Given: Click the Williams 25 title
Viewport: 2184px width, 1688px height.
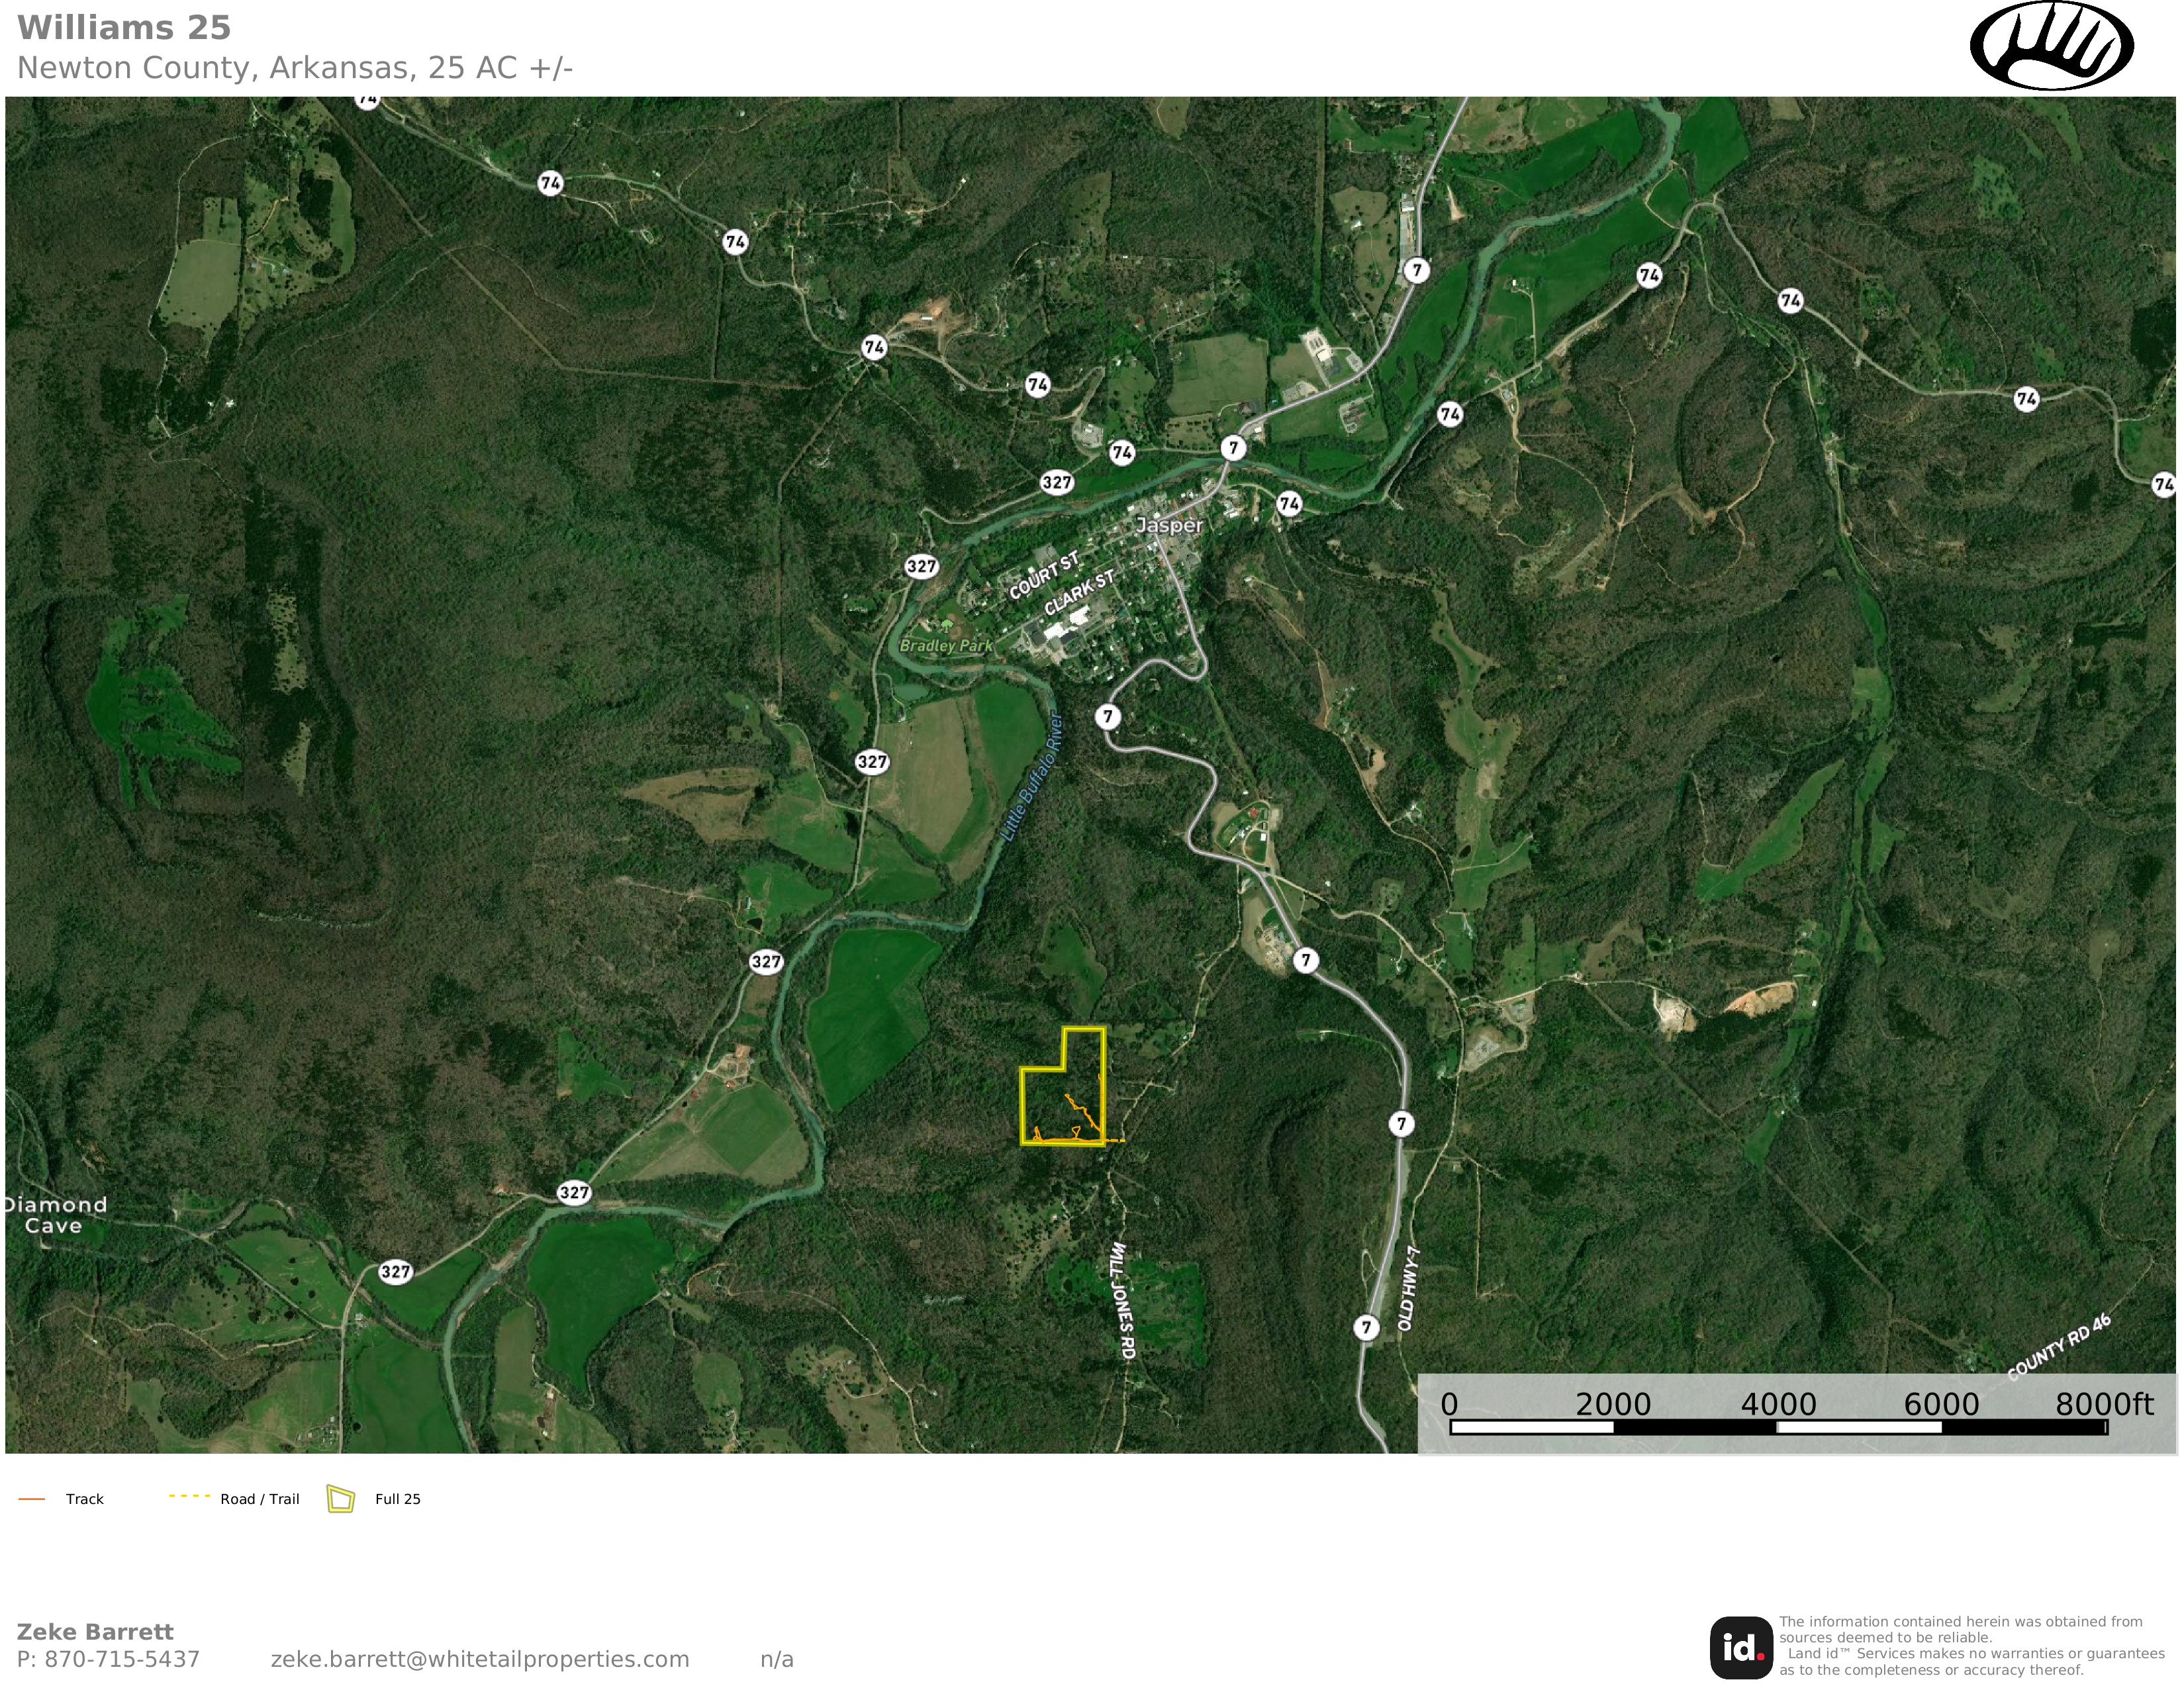Looking at the screenshot, I should point(124,28).
